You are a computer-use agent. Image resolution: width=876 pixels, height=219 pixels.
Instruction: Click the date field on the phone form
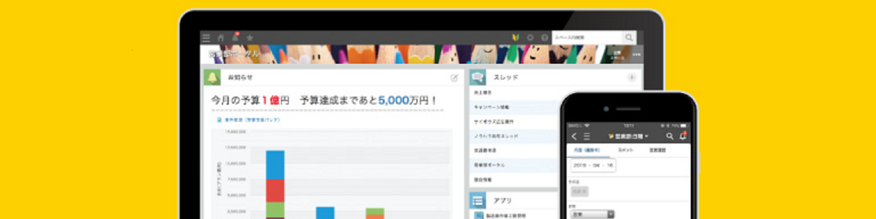(593, 165)
